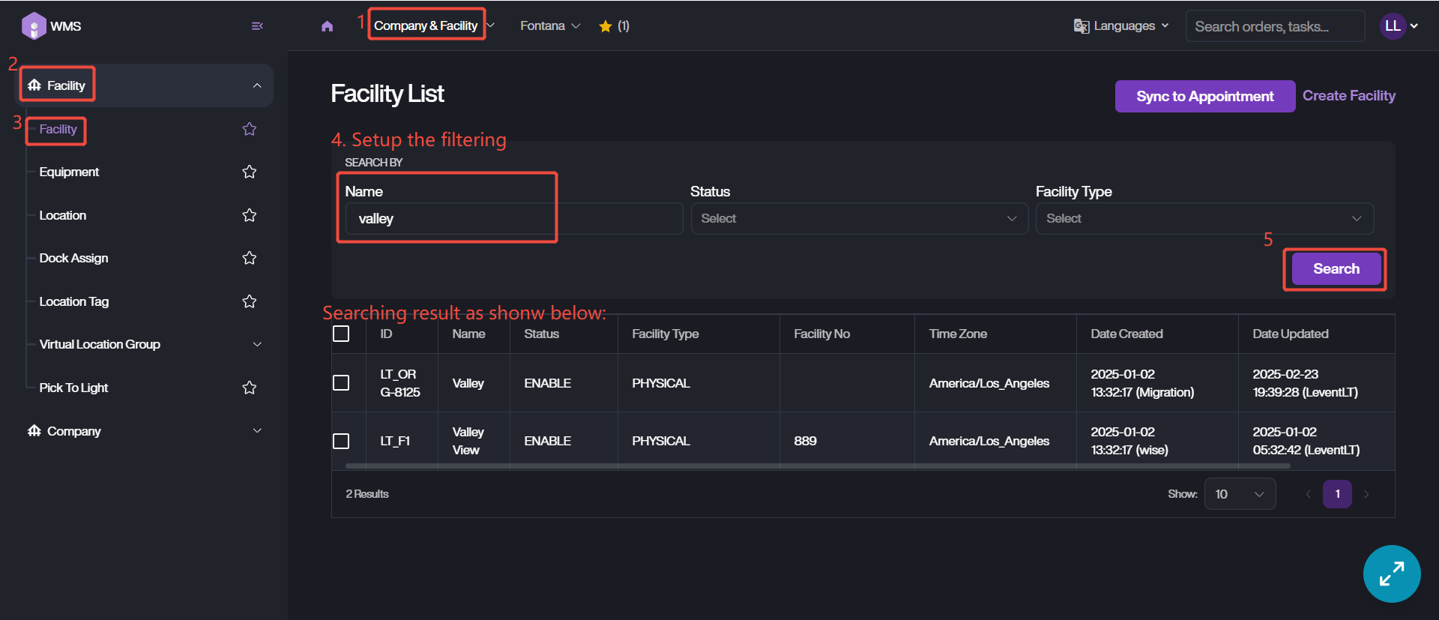1439x620 pixels.
Task: Open the Company & Facility top menu
Action: click(x=426, y=26)
